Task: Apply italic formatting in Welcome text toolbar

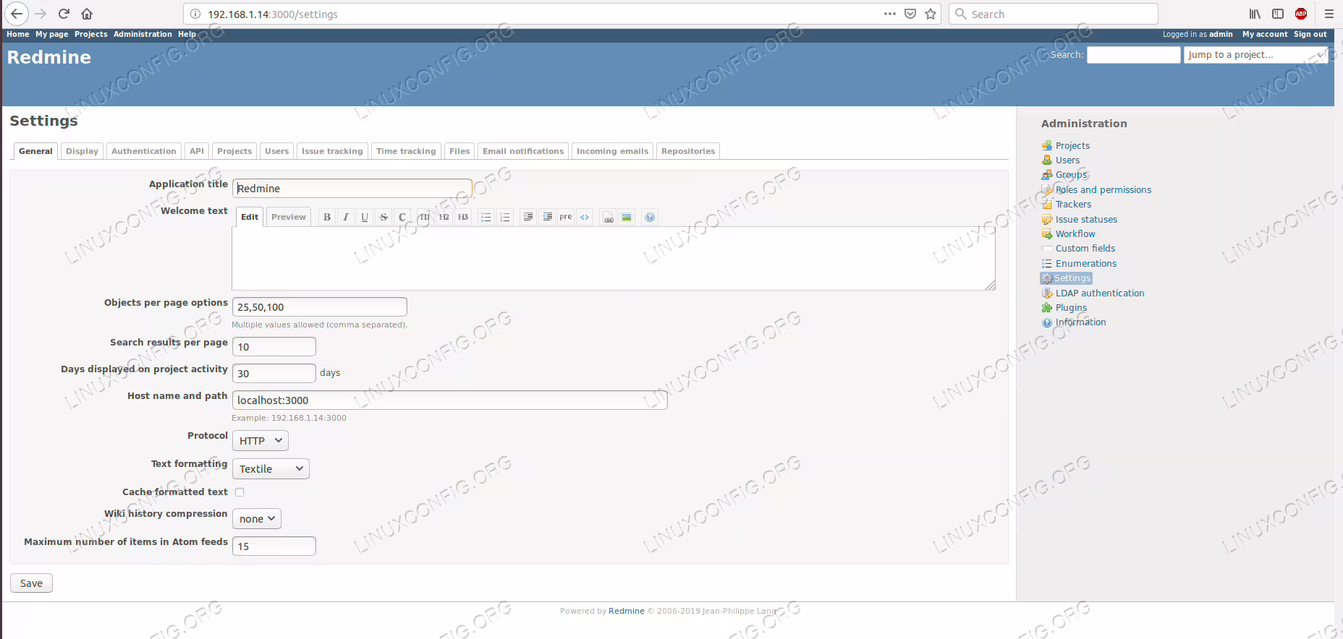Action: click(x=346, y=217)
